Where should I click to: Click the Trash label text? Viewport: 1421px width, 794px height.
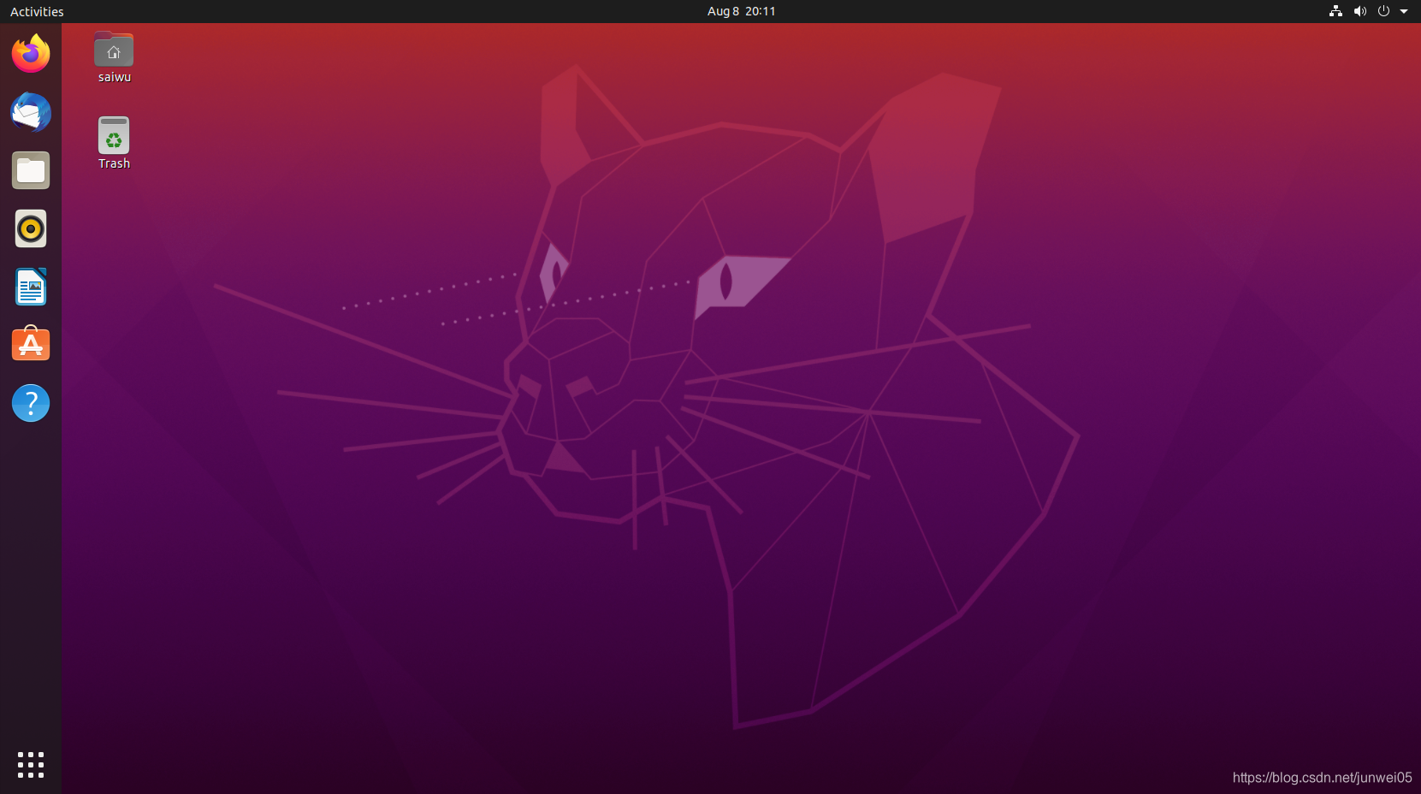[x=114, y=163]
